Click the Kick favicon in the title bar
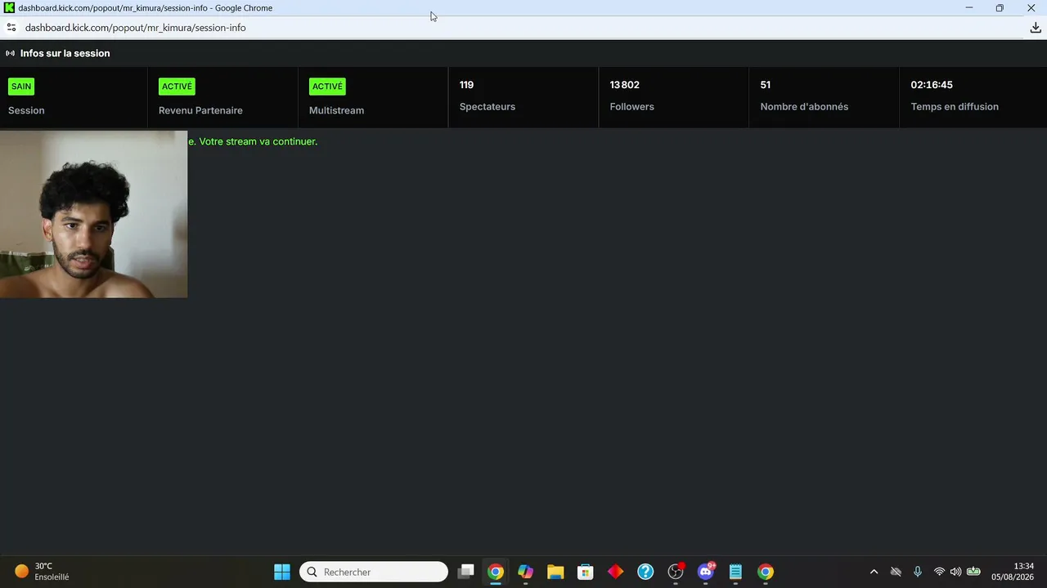This screenshot has width=1047, height=588. pyautogui.click(x=9, y=8)
